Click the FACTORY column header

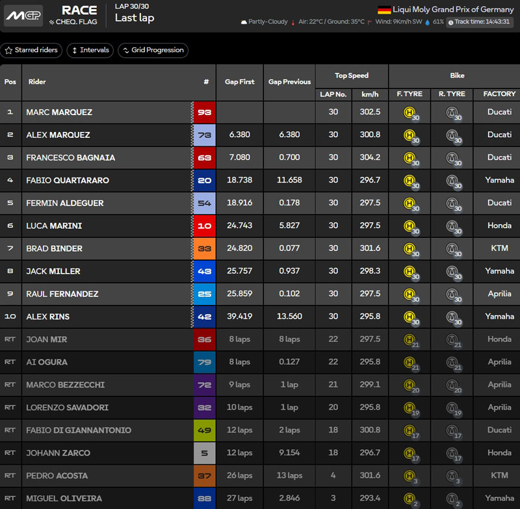tap(499, 94)
